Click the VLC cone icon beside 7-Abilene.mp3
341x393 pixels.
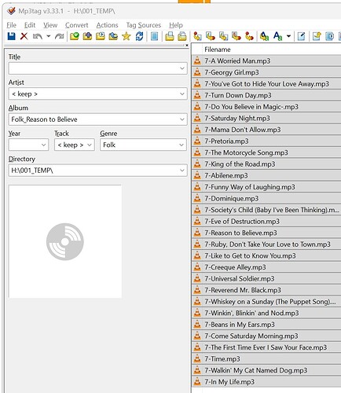click(197, 175)
